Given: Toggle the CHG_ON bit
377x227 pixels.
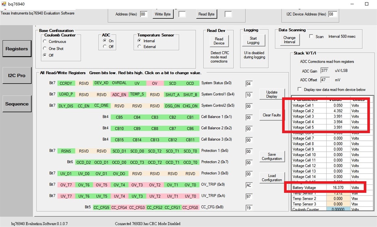Looking at the screenshot, I should (x=190, y=106).
